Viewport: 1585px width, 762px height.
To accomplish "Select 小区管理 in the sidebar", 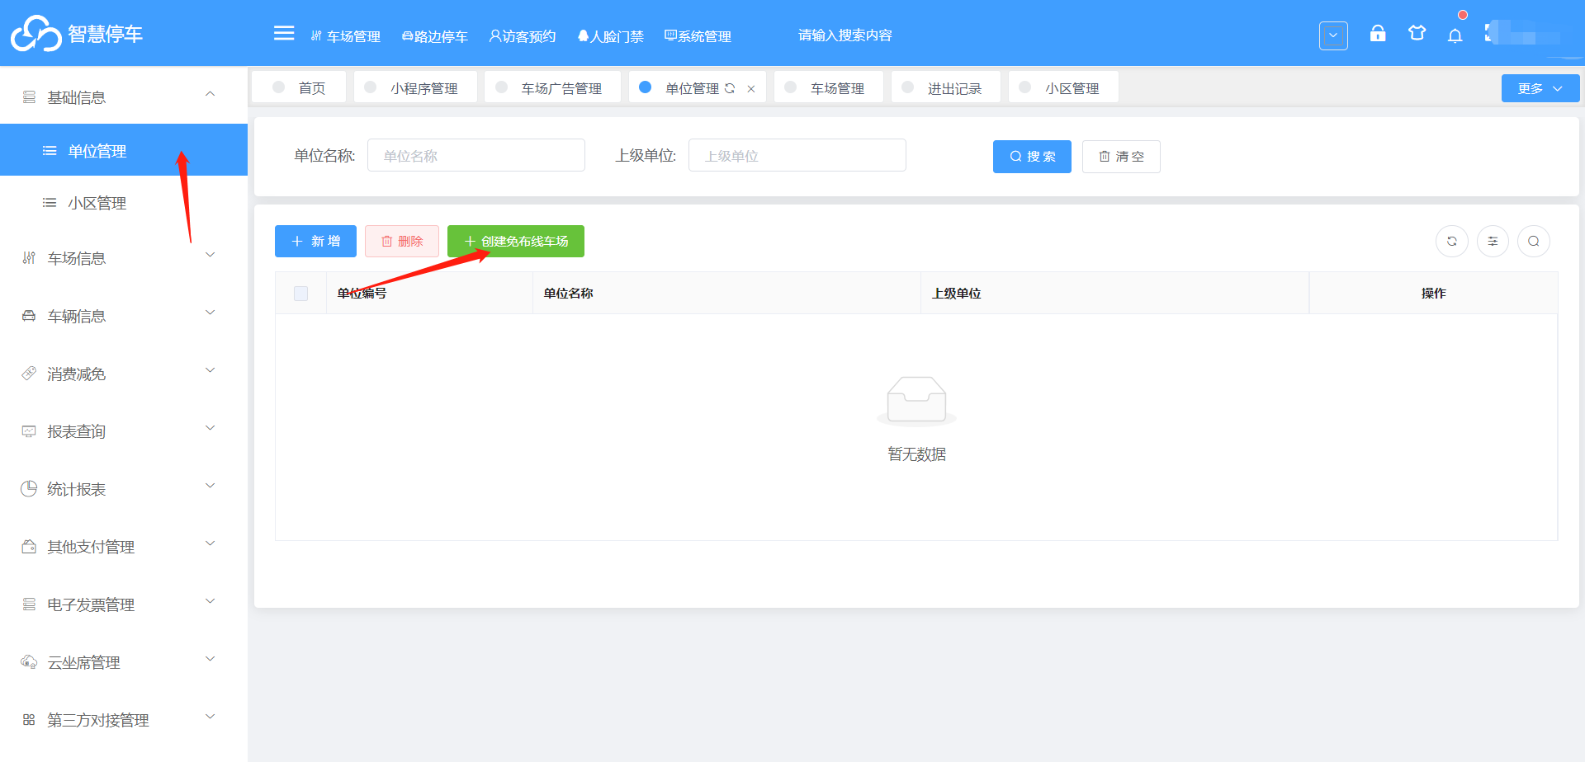I will pos(124,203).
